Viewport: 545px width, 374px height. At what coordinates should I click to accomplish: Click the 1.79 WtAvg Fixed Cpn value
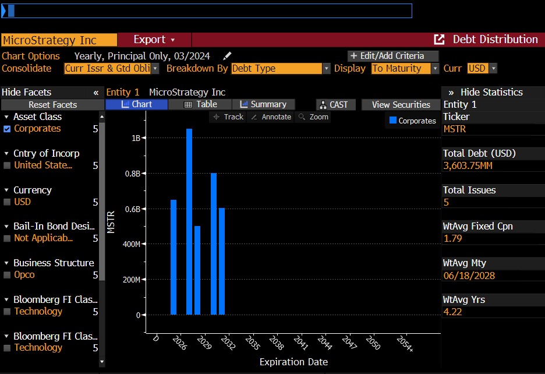click(452, 239)
